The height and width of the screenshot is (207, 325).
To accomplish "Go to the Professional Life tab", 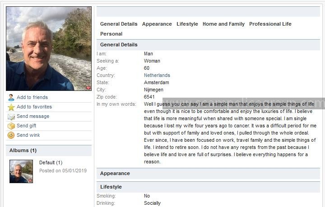I will click(270, 24).
